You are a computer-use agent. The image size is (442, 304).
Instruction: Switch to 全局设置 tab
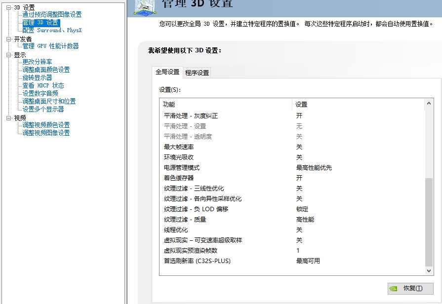[167, 72]
